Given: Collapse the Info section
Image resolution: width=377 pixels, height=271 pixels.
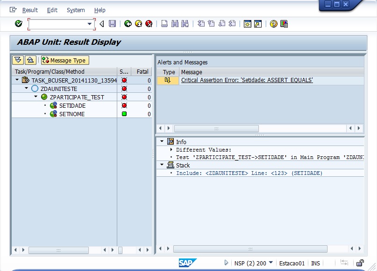Looking at the screenshot, I should point(162,142).
